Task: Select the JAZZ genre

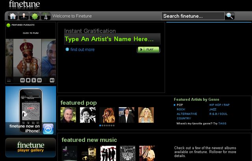Action: [213, 109]
